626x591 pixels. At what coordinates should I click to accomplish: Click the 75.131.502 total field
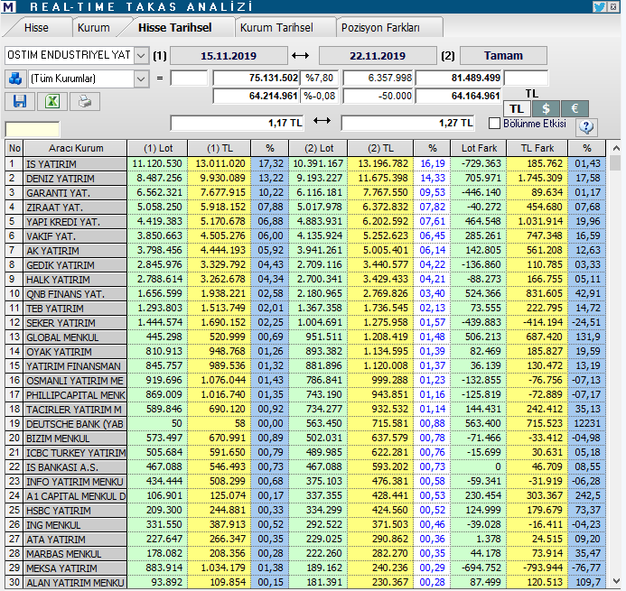click(x=256, y=78)
